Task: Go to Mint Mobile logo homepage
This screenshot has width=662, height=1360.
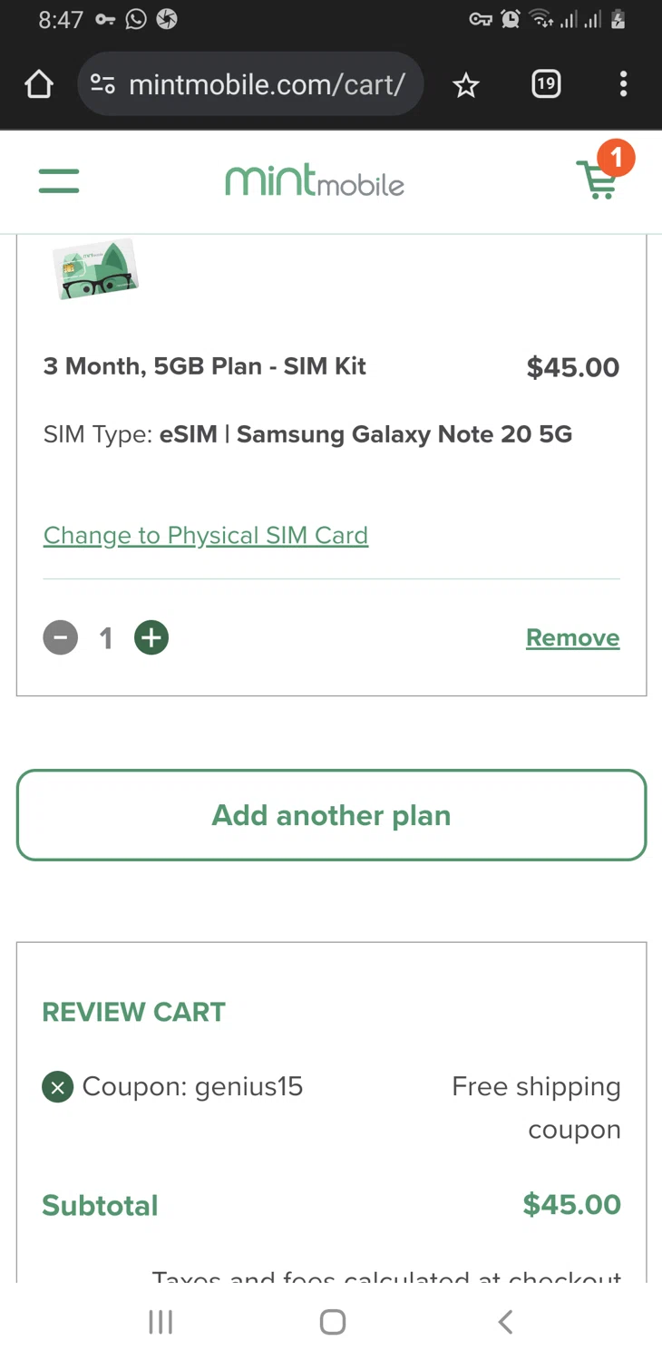Action: 314,180
